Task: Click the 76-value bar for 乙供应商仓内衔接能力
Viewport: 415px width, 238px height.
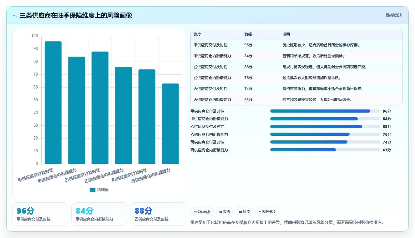Action: pyautogui.click(x=124, y=115)
